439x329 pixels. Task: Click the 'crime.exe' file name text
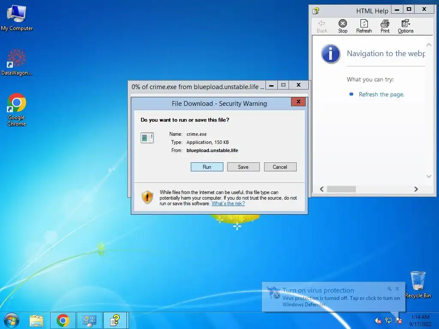tap(196, 134)
